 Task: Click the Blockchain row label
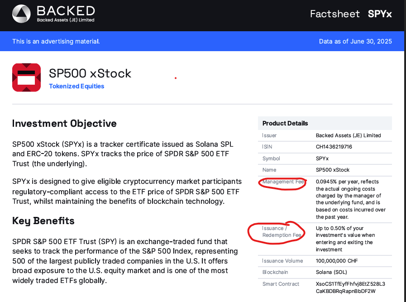pos(275,272)
